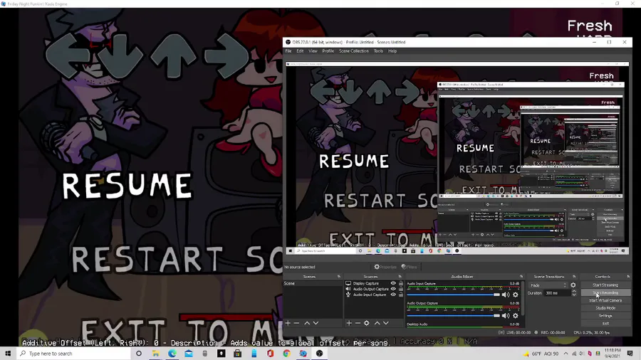Click Start Virtual Camera button

pos(605,300)
